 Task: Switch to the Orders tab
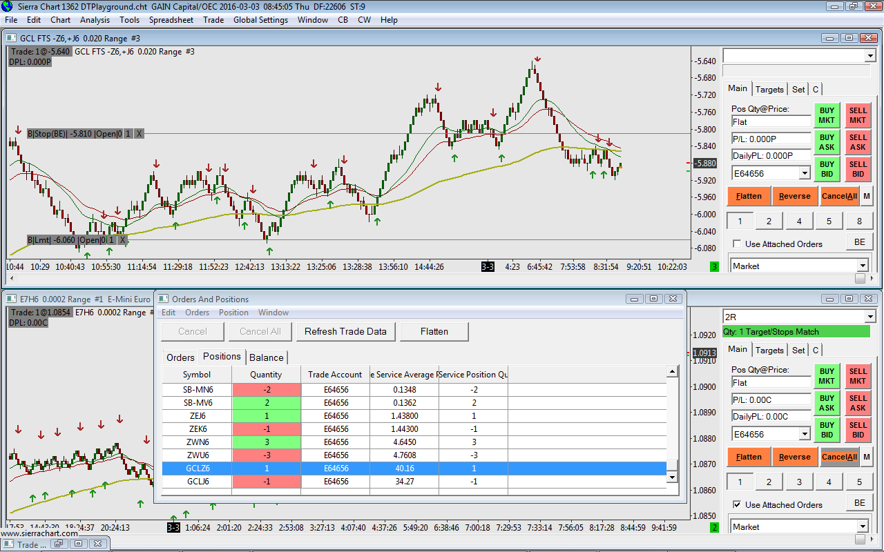180,357
